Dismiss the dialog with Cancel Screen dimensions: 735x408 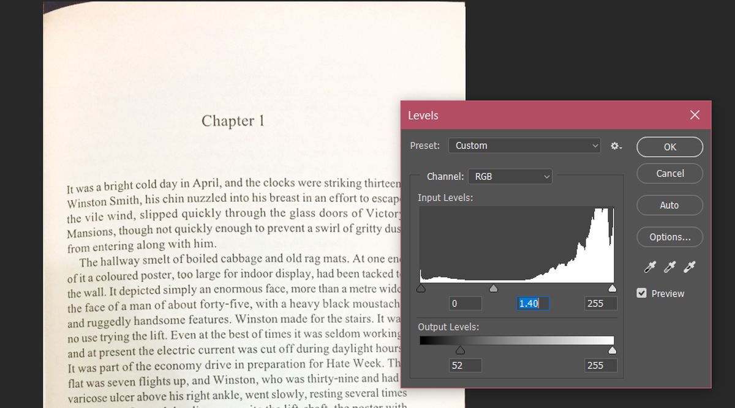point(669,173)
